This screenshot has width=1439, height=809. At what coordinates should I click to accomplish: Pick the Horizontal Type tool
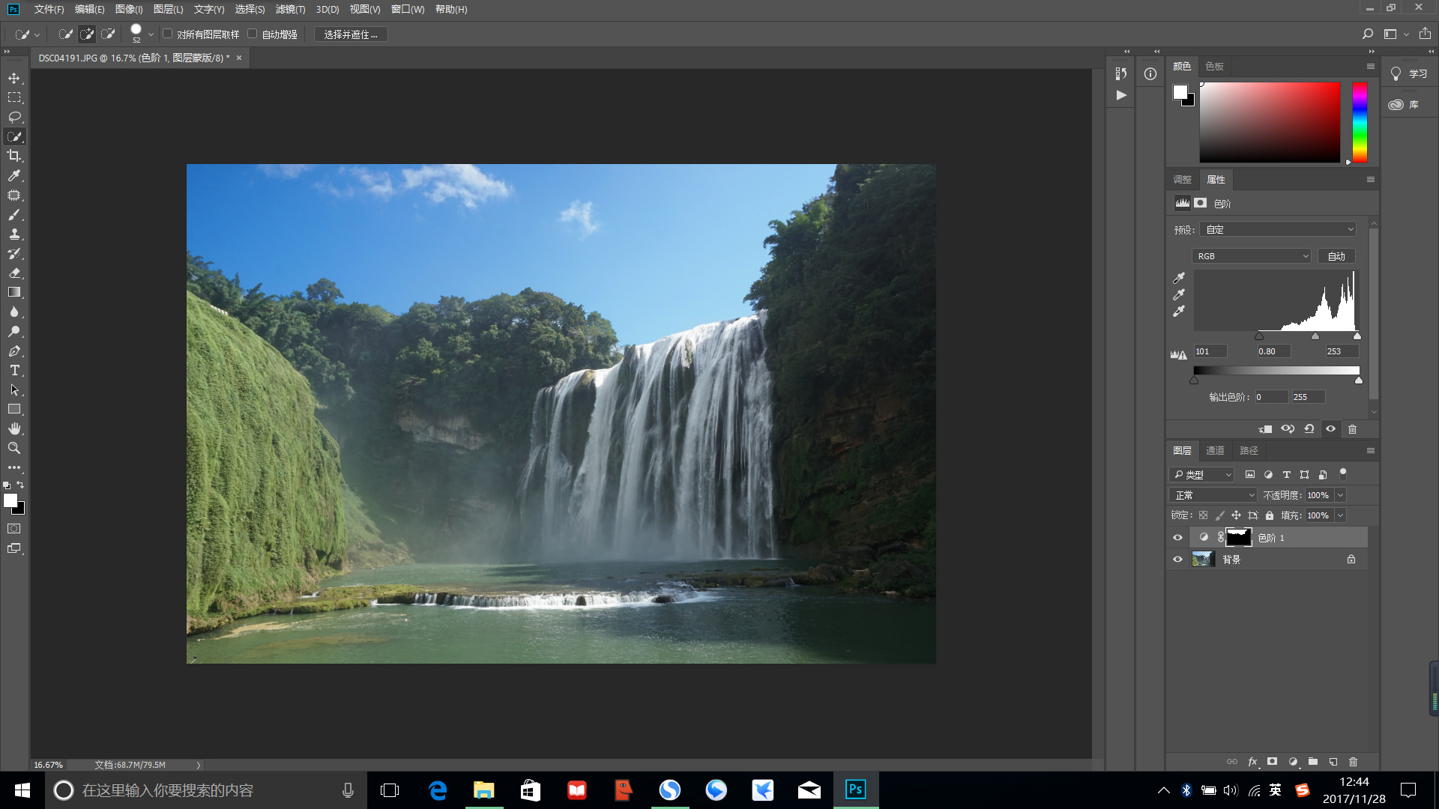[x=14, y=370]
